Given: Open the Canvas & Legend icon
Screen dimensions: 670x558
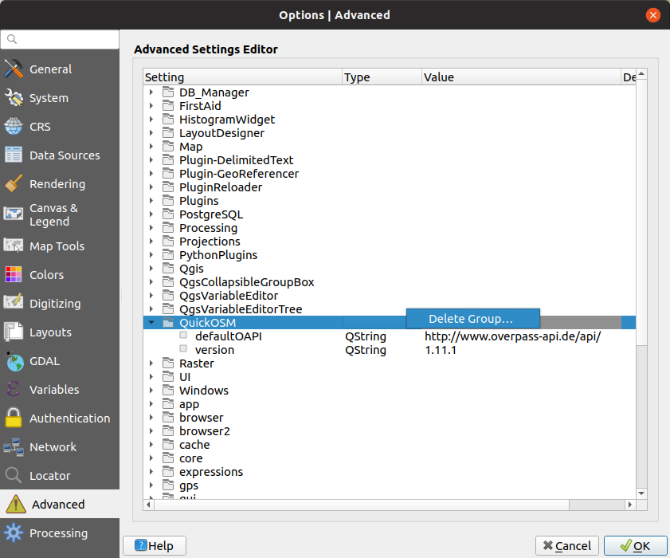Looking at the screenshot, I should click(14, 214).
